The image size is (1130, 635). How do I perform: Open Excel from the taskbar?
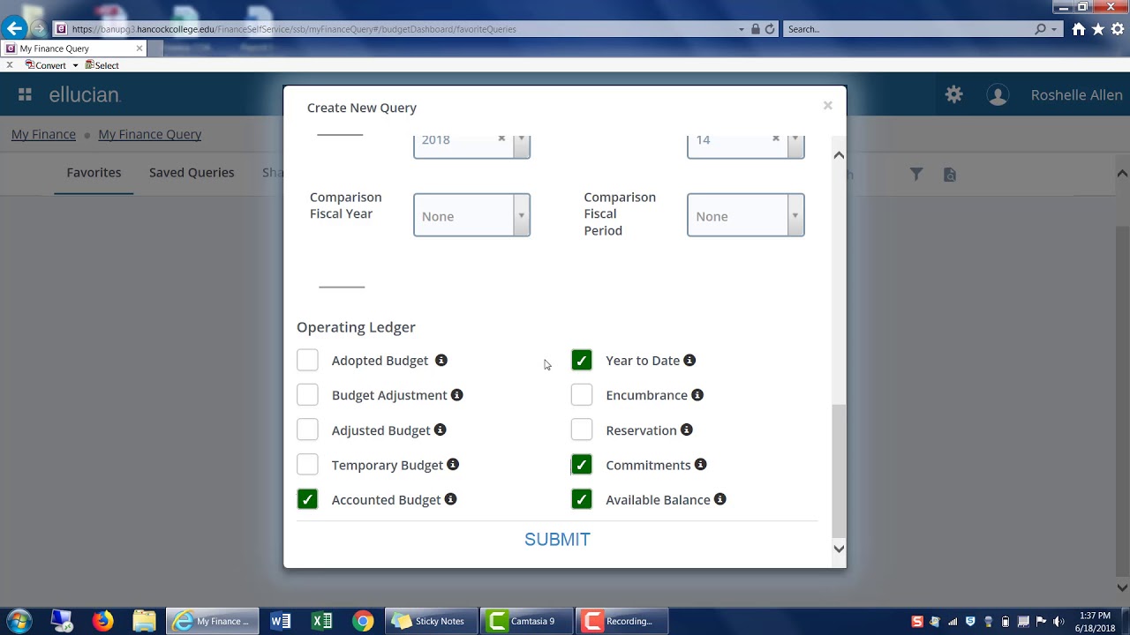[321, 621]
